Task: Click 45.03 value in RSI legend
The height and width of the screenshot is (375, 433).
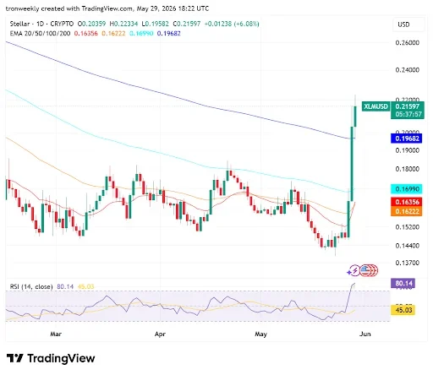Action: pos(85,286)
